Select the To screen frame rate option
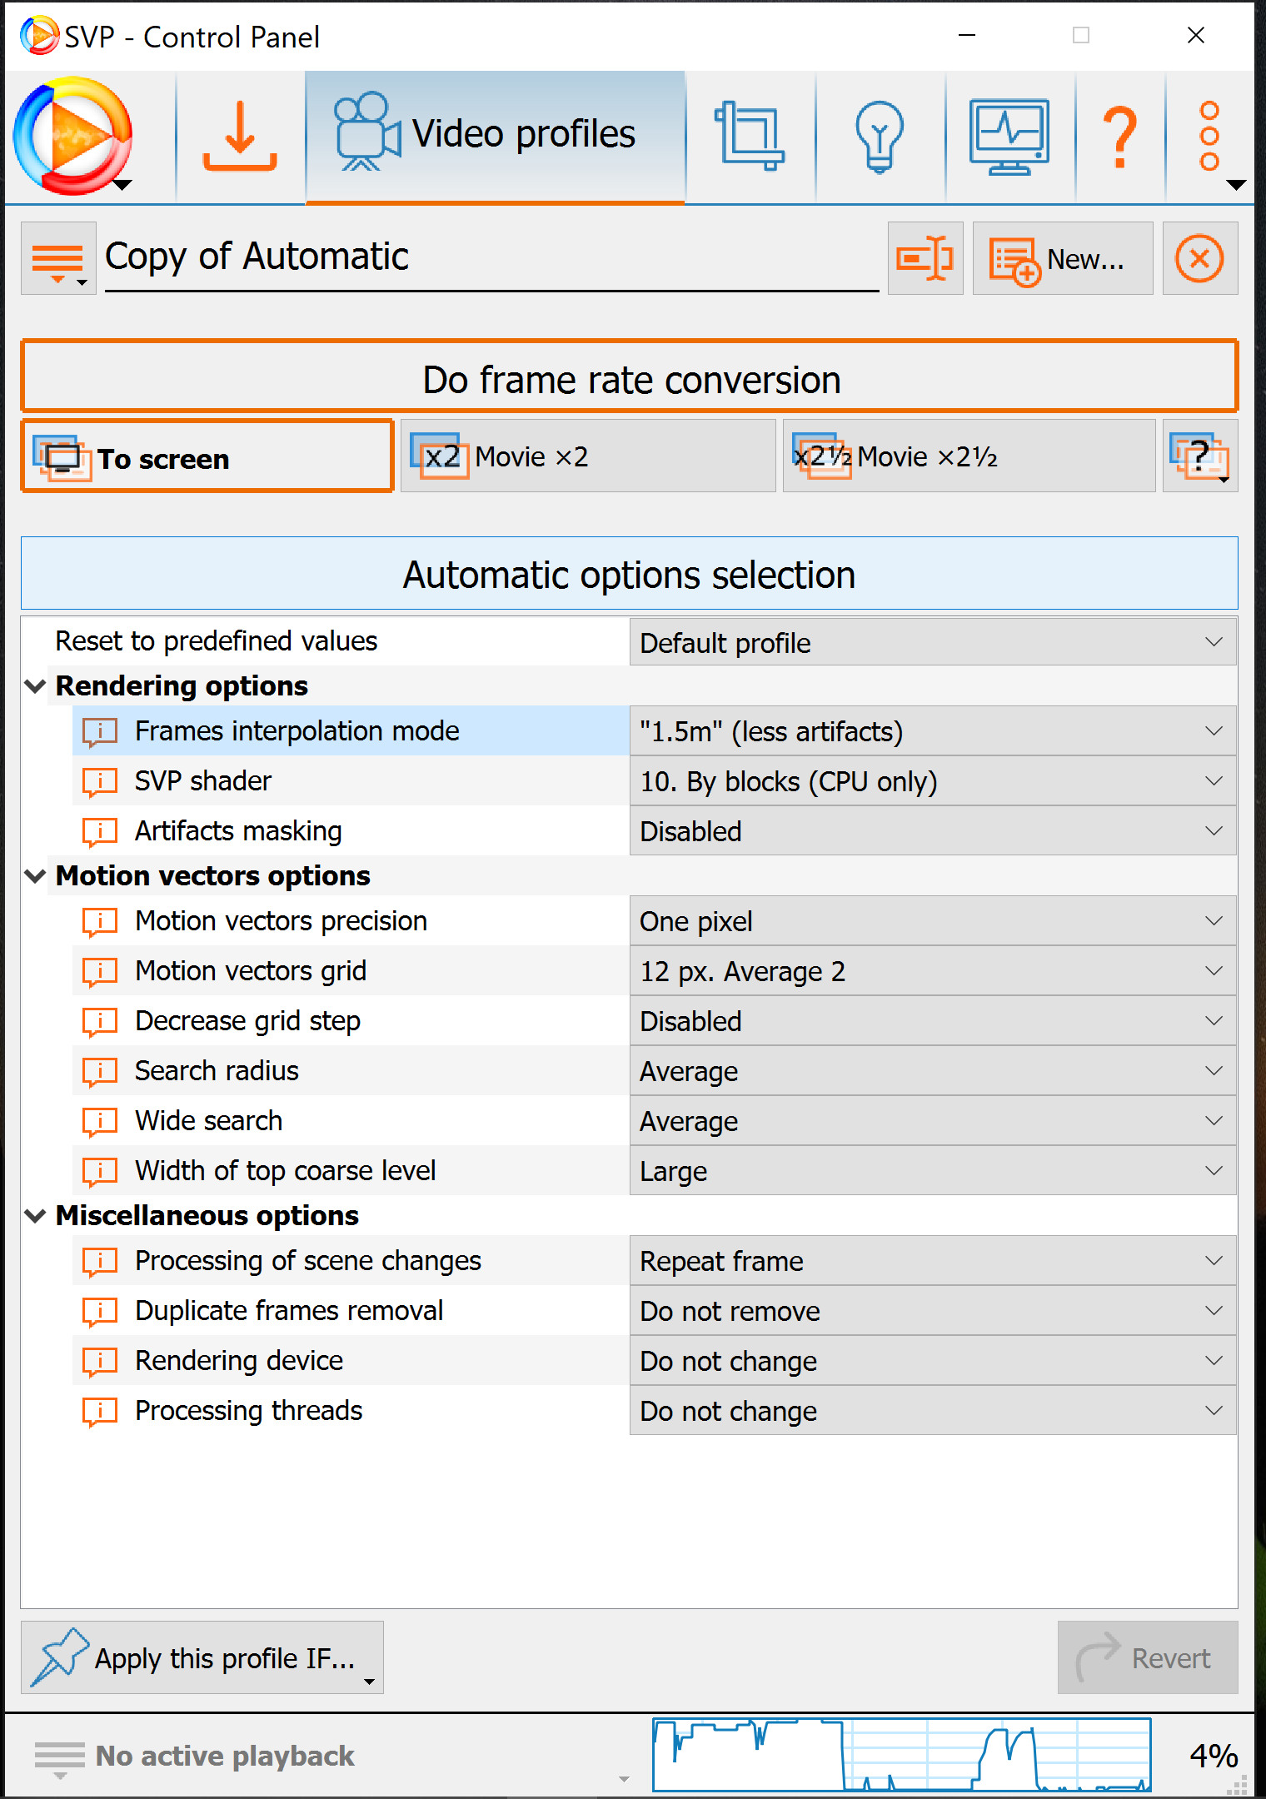Image resolution: width=1266 pixels, height=1799 pixels. [207, 456]
